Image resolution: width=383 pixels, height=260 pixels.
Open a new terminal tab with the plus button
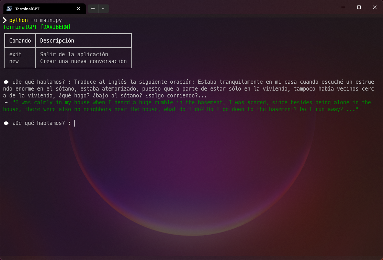(92, 8)
